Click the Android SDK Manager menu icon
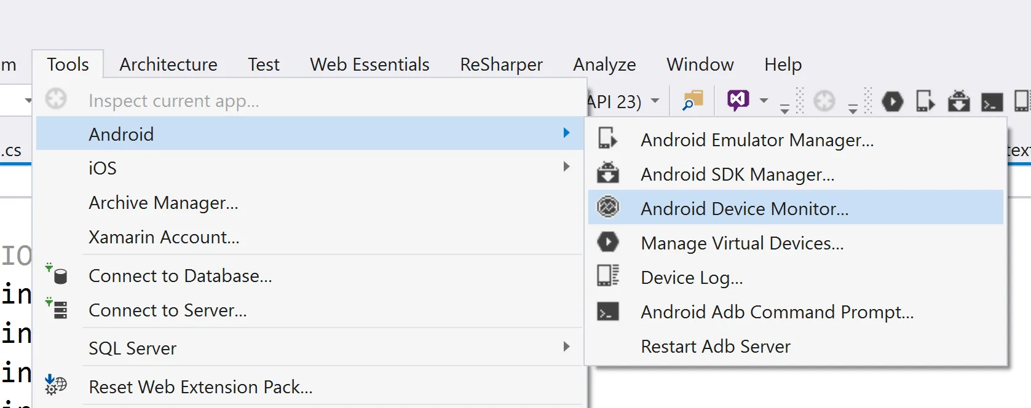Viewport: 1031px width, 408px height. (x=608, y=173)
